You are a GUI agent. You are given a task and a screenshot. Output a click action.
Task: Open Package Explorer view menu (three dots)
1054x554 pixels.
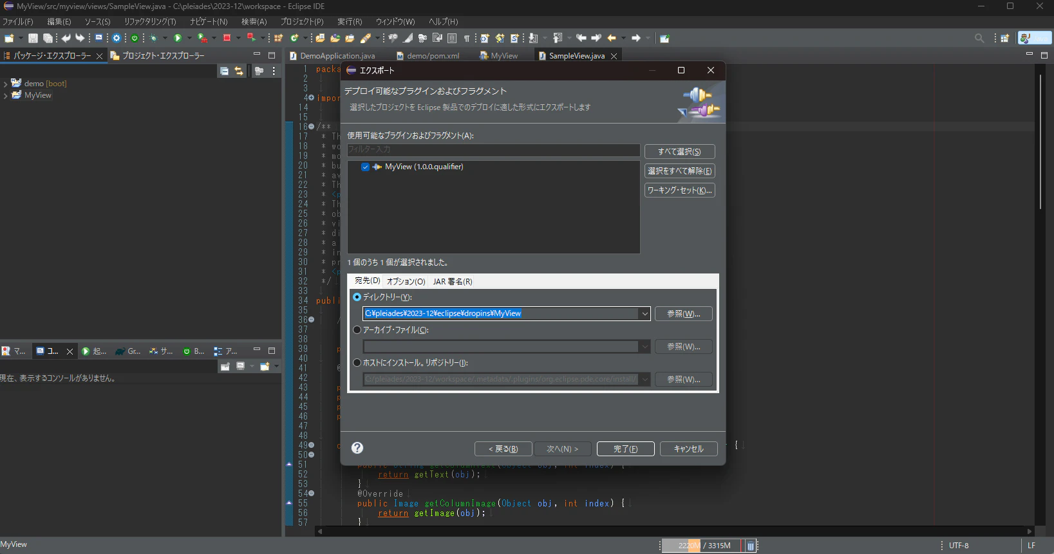point(274,71)
